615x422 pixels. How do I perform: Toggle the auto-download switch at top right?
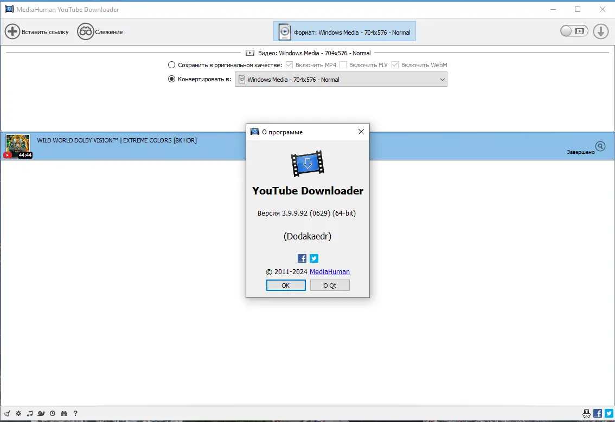574,31
